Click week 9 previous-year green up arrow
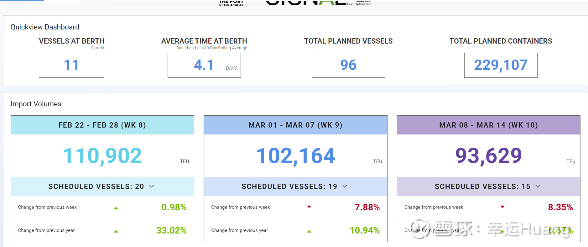The width and height of the screenshot is (588, 247). pos(309,231)
